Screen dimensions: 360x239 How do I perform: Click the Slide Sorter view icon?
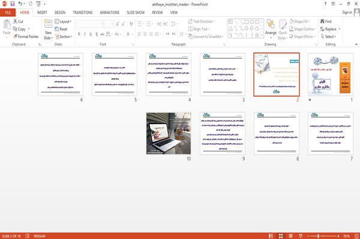[x=281, y=236]
